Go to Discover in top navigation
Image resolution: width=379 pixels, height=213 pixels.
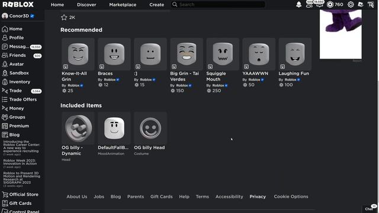point(86,5)
